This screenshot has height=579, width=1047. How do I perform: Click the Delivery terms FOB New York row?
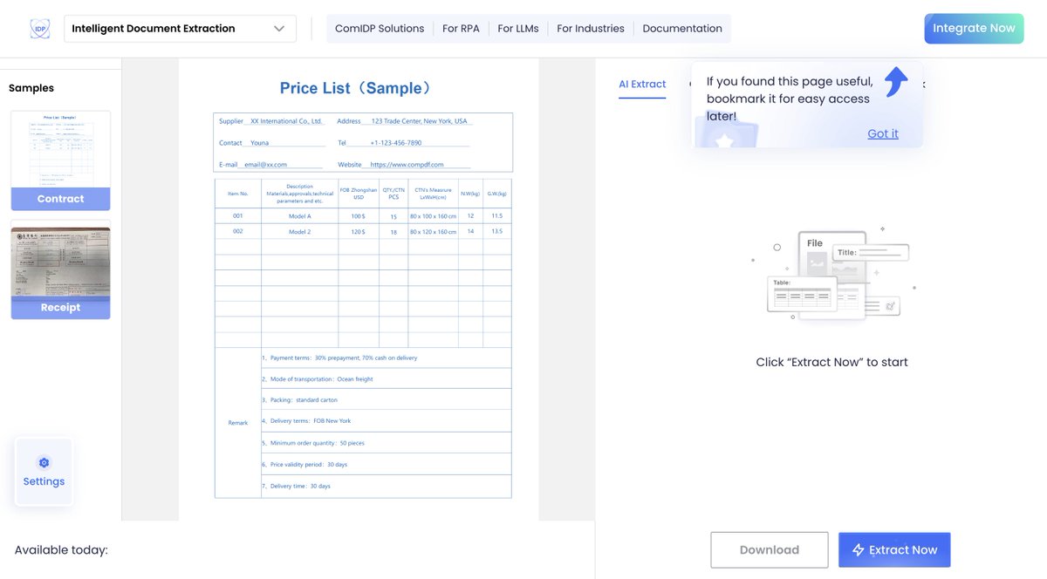coord(386,421)
